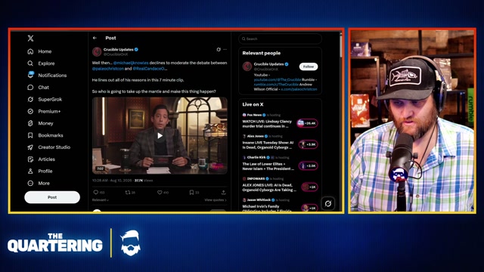Viewport: 484px width, 272px height.
Task: Click the +3.9K listeners badge
Action: point(308,144)
